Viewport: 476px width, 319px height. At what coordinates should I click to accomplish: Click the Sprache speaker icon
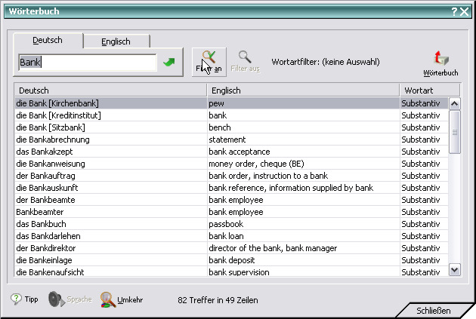click(x=55, y=299)
